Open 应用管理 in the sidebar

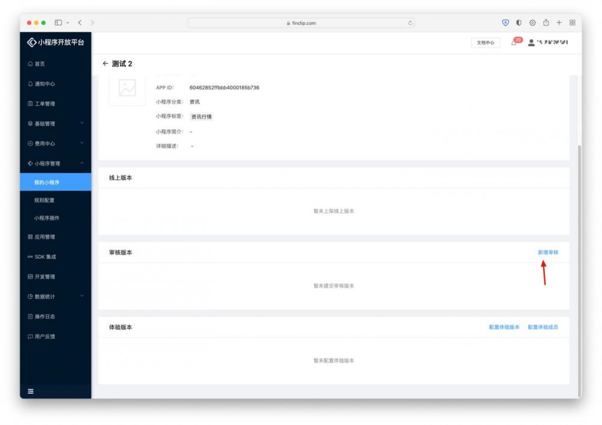[x=55, y=237]
